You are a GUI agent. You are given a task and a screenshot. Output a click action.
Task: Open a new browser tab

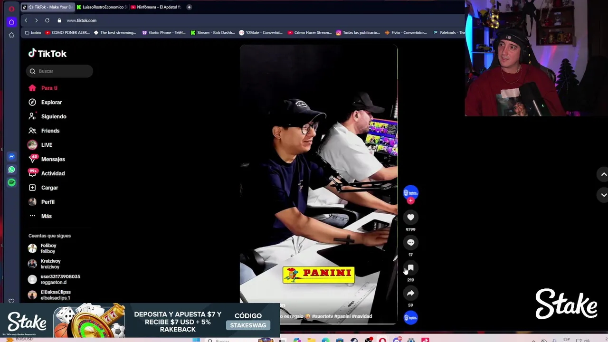pos(189,7)
